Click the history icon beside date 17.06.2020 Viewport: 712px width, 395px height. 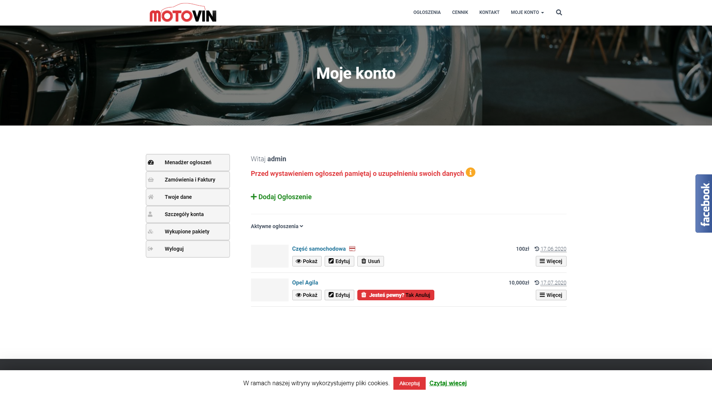point(537,248)
